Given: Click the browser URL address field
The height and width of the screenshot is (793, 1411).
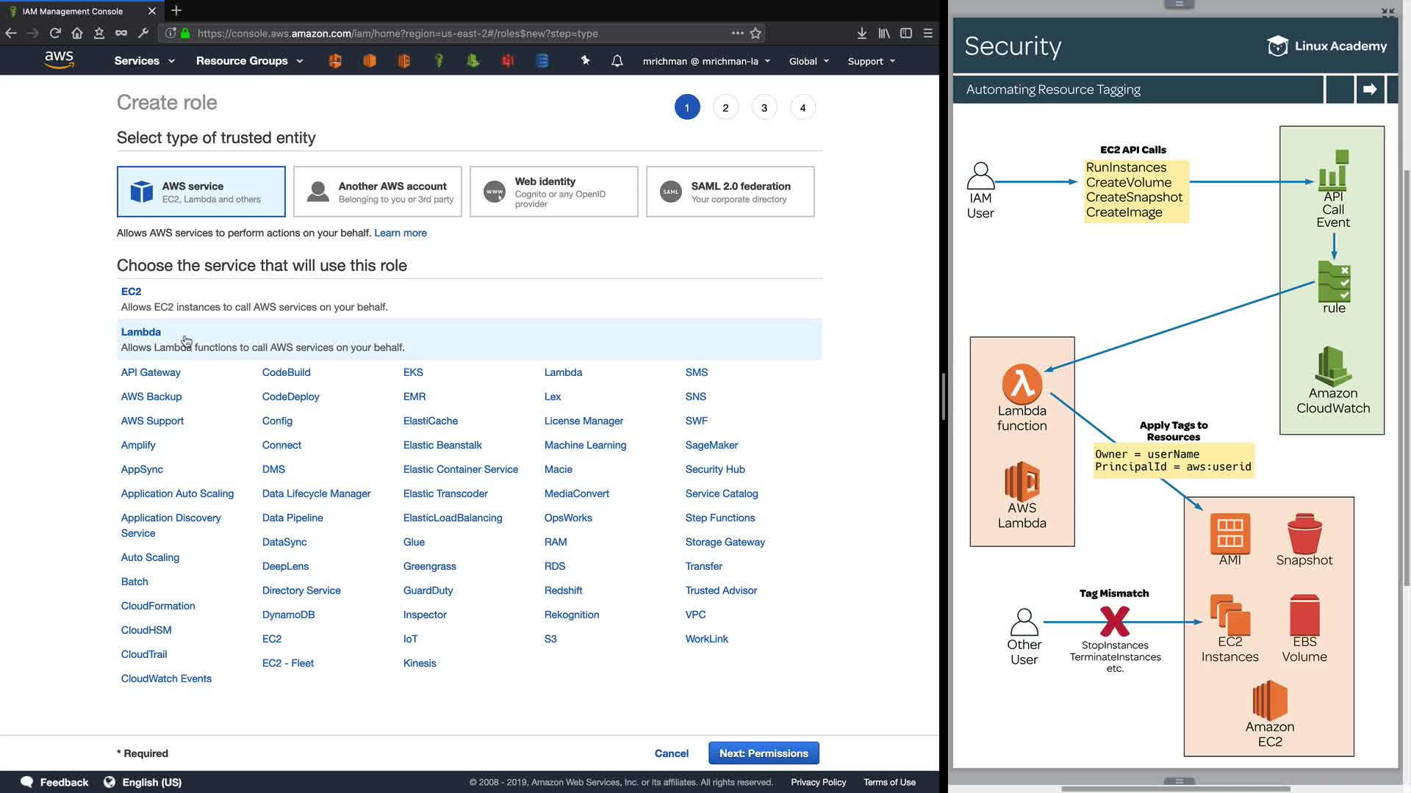Looking at the screenshot, I should 456,33.
